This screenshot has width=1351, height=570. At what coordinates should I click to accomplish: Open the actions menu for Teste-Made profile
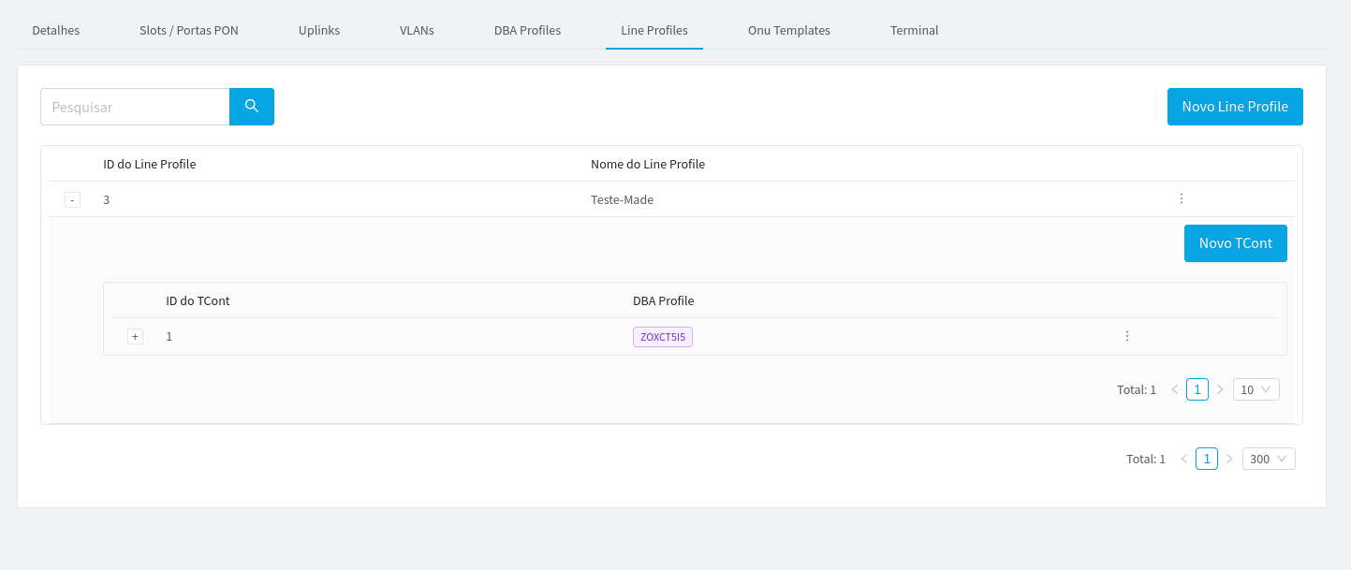(x=1181, y=198)
